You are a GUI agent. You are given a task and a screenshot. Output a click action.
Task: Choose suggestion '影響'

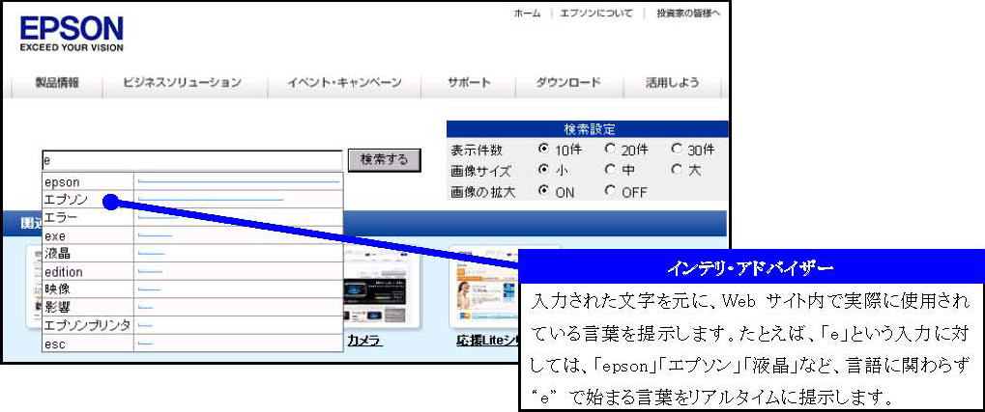[x=192, y=308]
